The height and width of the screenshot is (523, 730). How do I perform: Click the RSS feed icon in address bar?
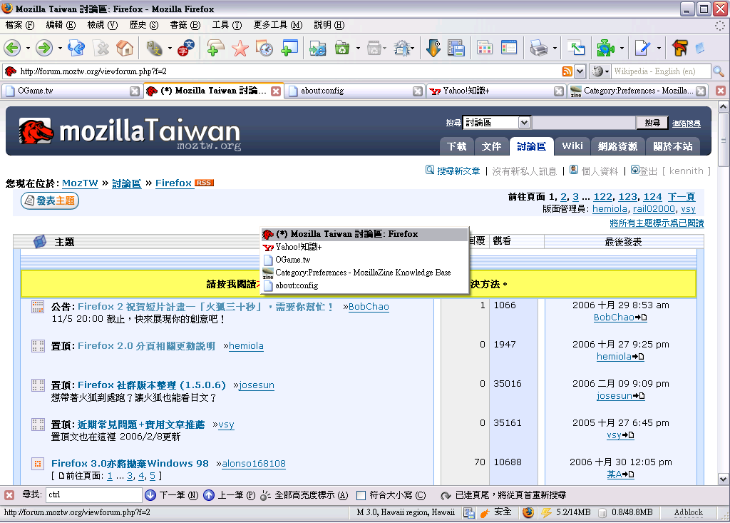(567, 71)
